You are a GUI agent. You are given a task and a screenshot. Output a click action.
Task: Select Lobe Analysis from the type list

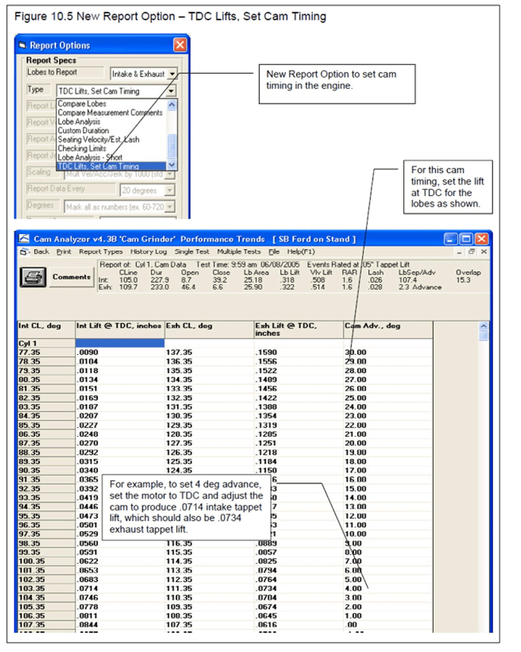point(79,122)
